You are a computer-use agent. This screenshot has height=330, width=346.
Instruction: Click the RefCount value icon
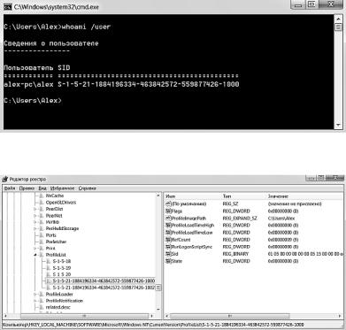168,240
